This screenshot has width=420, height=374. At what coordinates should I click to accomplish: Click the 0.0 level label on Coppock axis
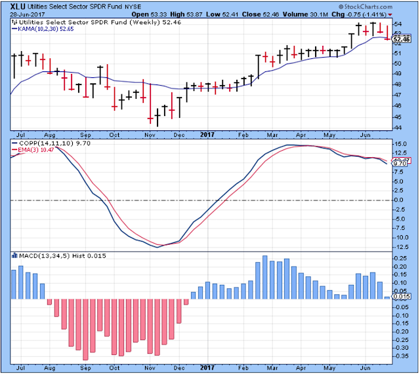point(398,200)
